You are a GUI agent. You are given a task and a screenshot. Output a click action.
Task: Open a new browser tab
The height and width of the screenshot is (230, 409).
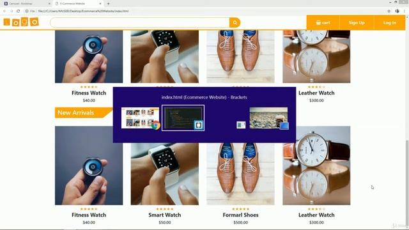click(108, 4)
